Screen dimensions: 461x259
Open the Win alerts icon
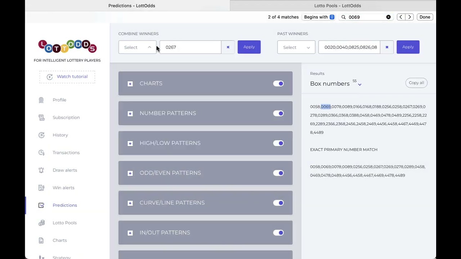[41, 188]
